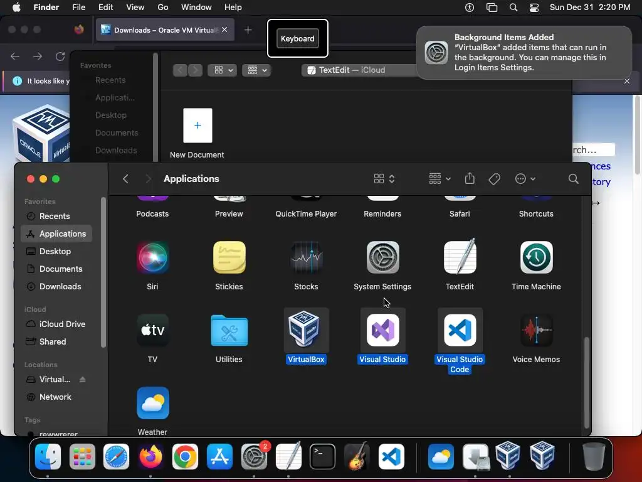Screen dimensions: 642x482
Task: Eject the VirtualBox volume in sidebar
Action: [82, 380]
